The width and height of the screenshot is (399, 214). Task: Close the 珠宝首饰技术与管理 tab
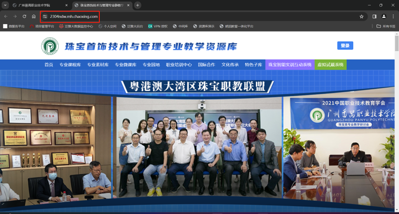tap(128, 6)
